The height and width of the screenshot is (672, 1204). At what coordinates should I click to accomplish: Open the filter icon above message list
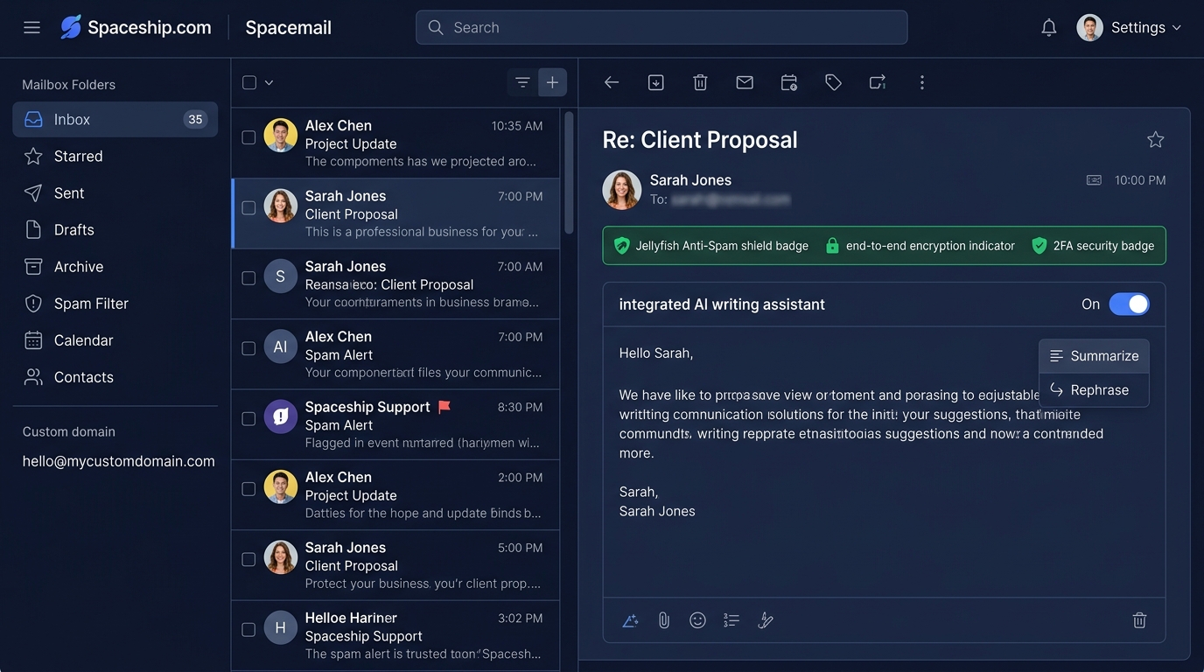click(x=522, y=82)
